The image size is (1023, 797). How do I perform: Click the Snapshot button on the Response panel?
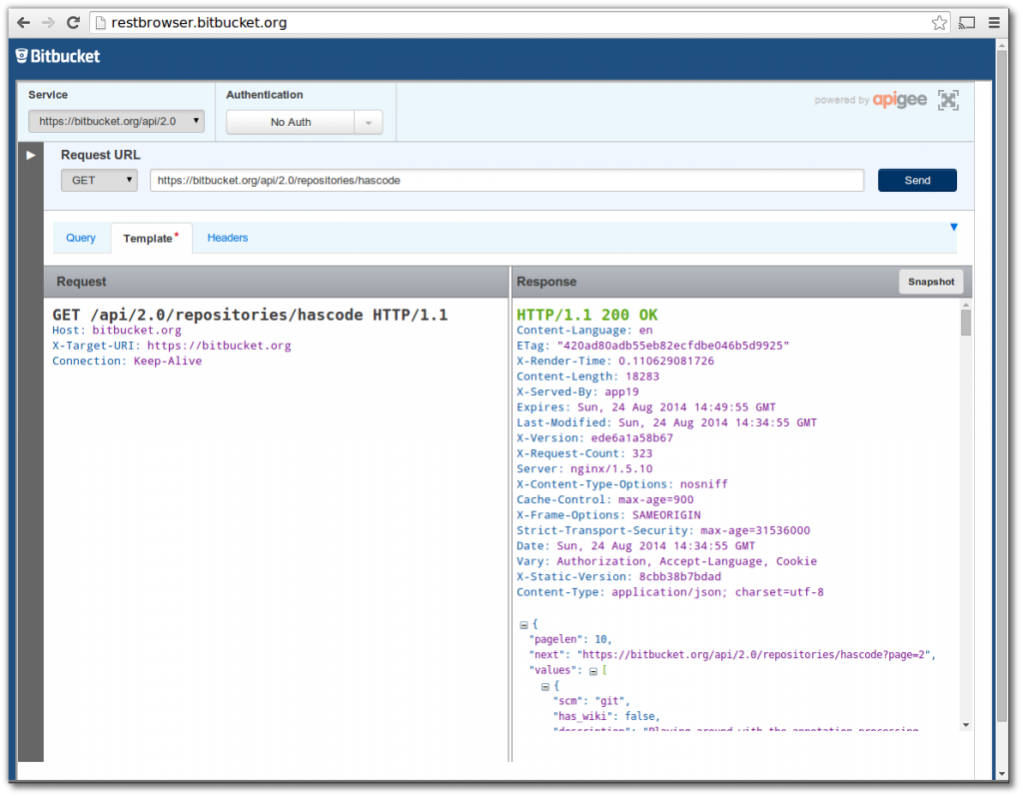(930, 282)
